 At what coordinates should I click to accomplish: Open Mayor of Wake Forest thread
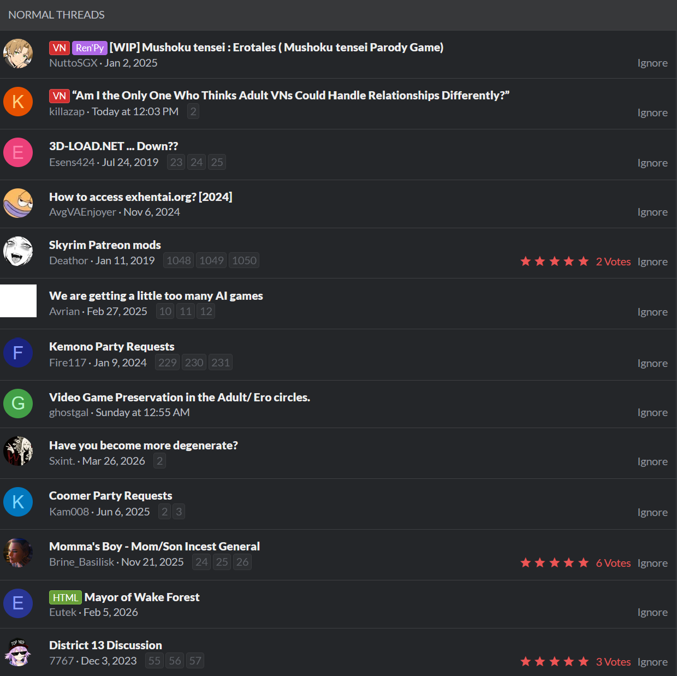click(x=142, y=597)
